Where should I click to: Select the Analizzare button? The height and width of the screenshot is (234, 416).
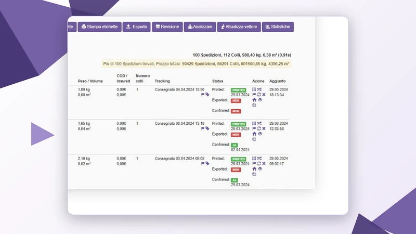point(200,27)
